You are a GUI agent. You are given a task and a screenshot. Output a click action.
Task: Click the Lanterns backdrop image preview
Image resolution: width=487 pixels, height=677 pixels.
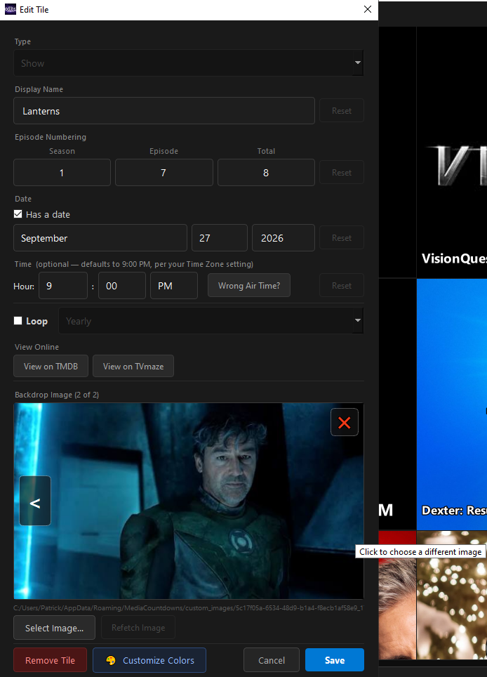click(189, 501)
